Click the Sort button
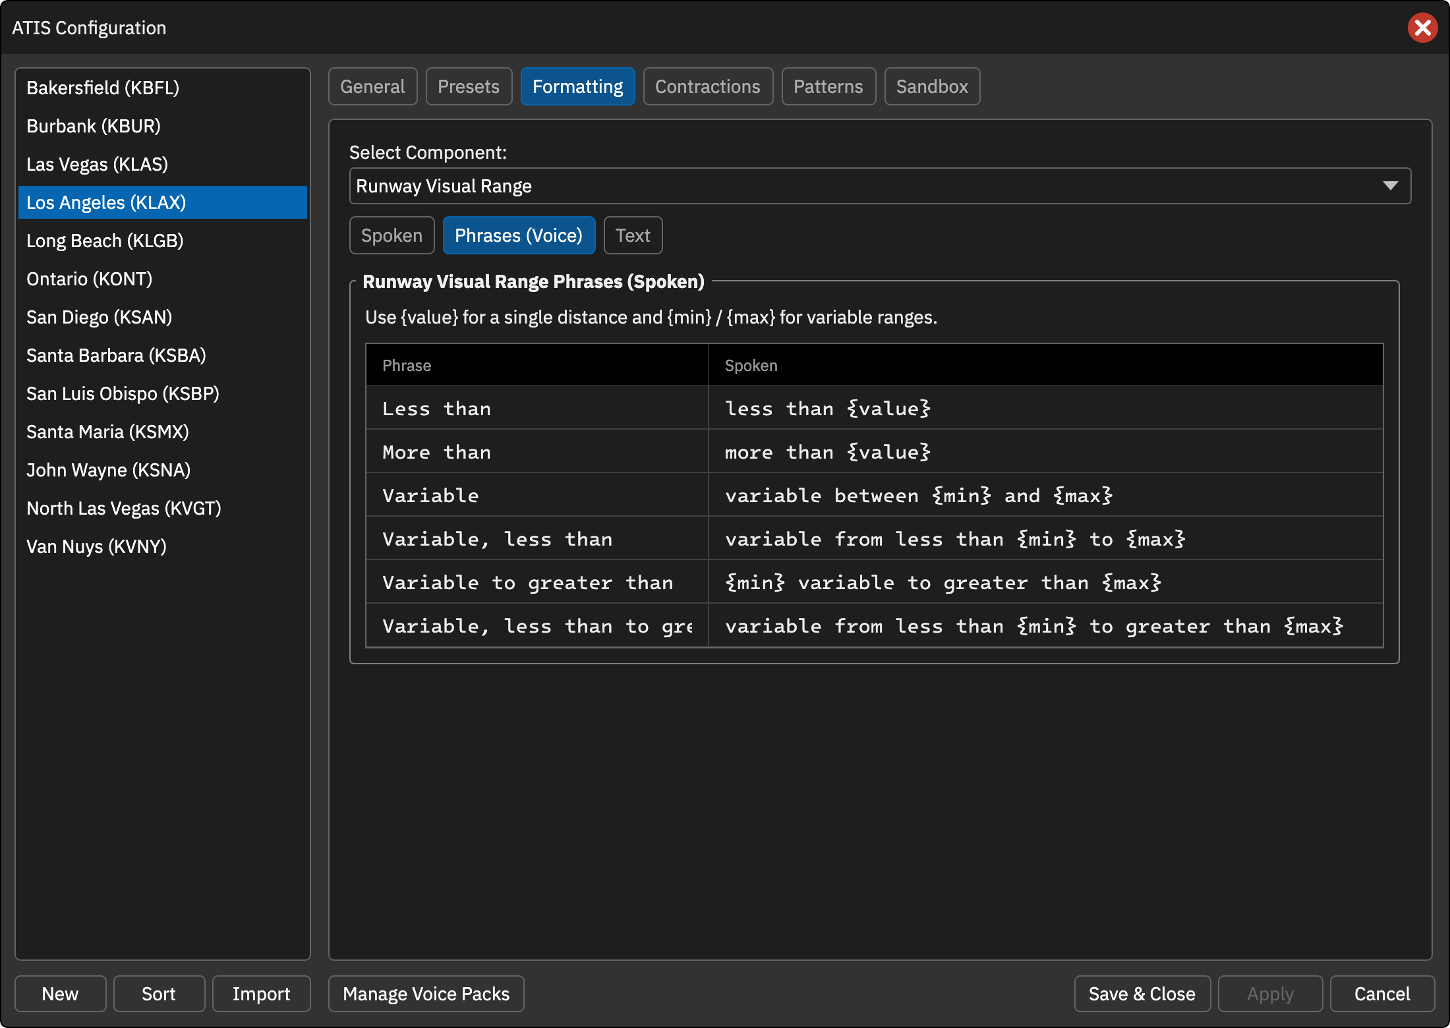 click(x=159, y=994)
